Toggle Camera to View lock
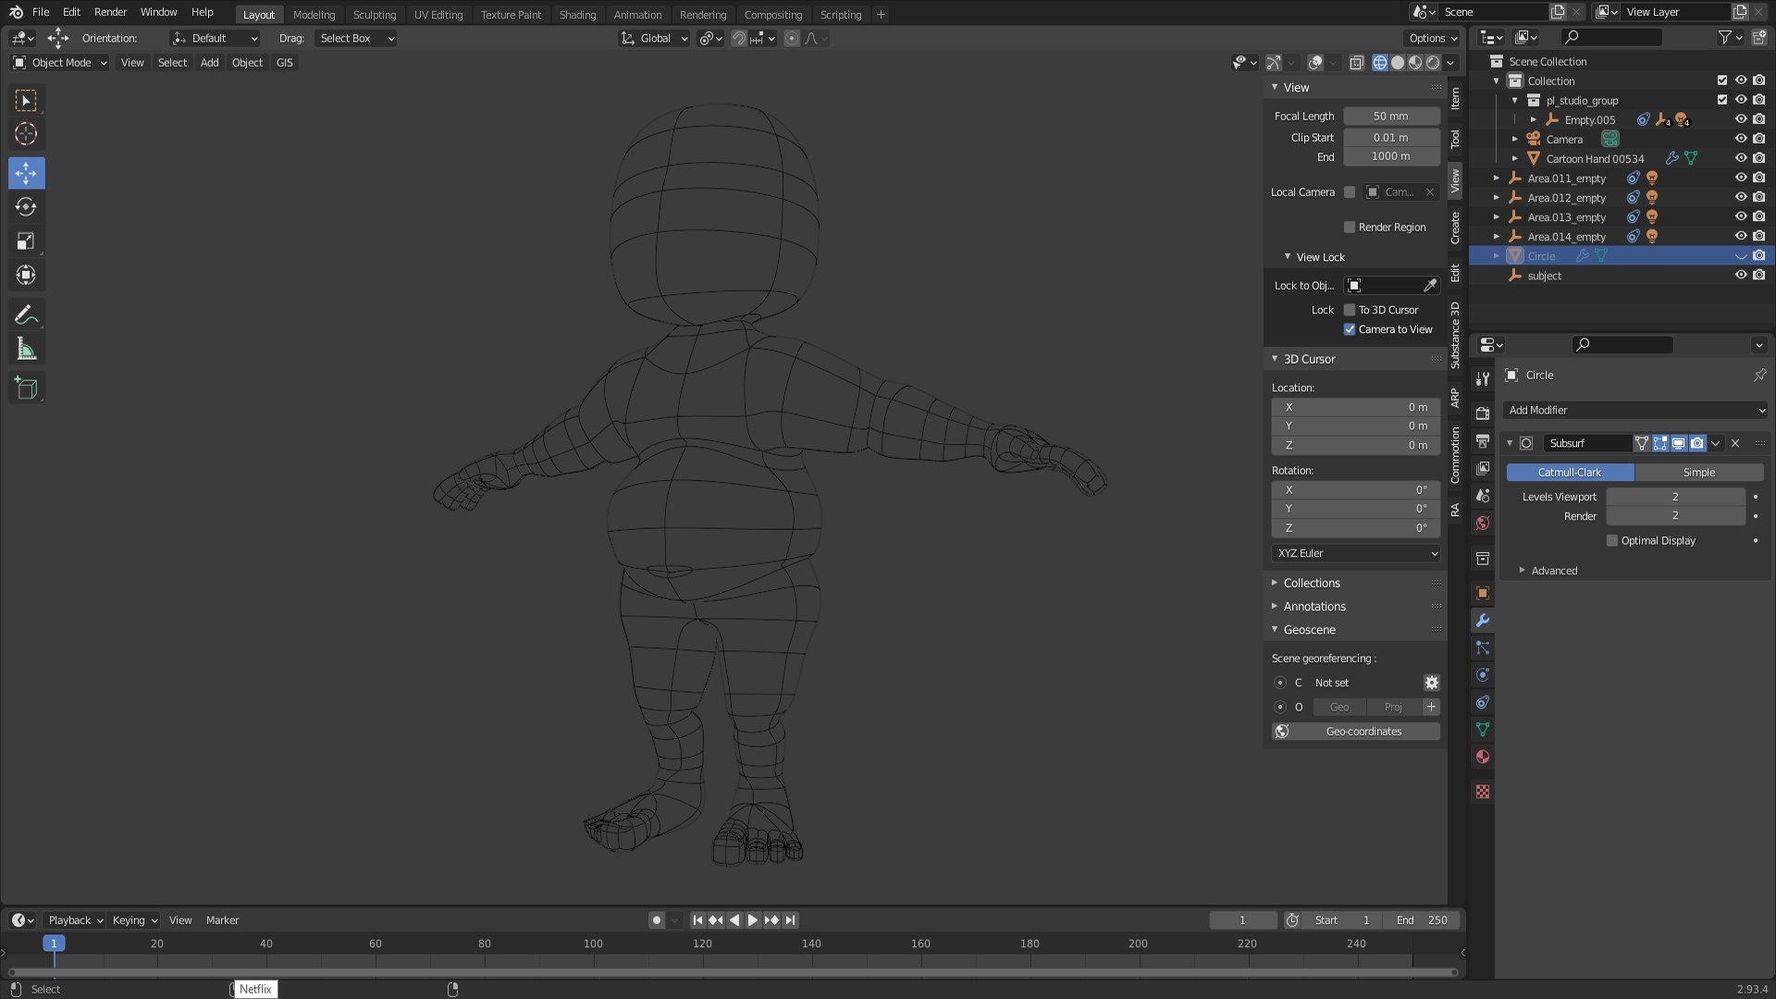The width and height of the screenshot is (1776, 999). point(1350,329)
